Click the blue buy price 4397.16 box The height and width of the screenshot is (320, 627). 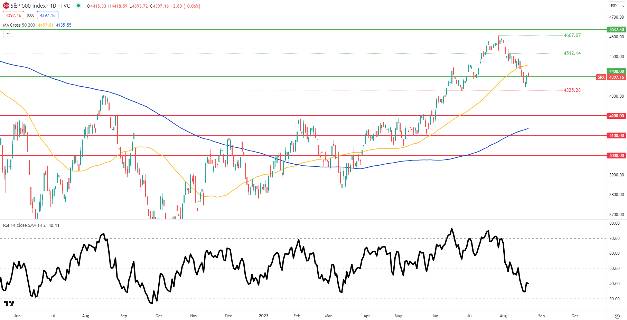48,15
